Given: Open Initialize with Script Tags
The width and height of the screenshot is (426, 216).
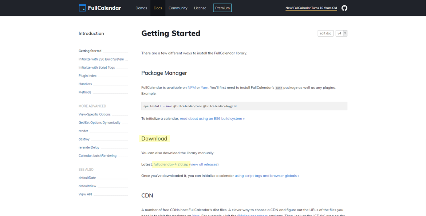Looking at the screenshot, I should 97,68.
